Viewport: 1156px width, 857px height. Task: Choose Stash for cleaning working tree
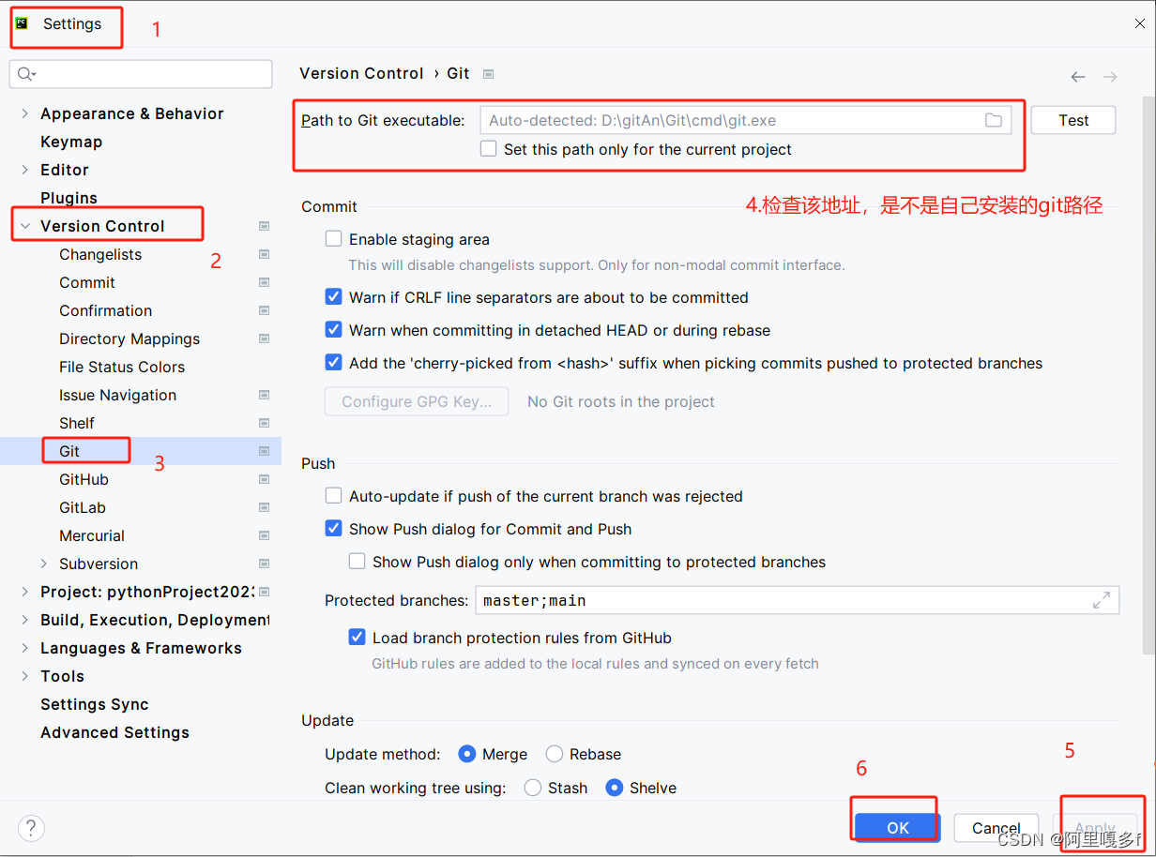pyautogui.click(x=532, y=788)
